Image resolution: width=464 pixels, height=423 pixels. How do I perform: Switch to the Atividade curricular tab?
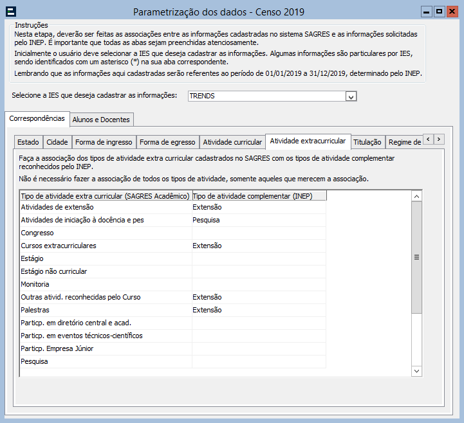[x=232, y=142]
